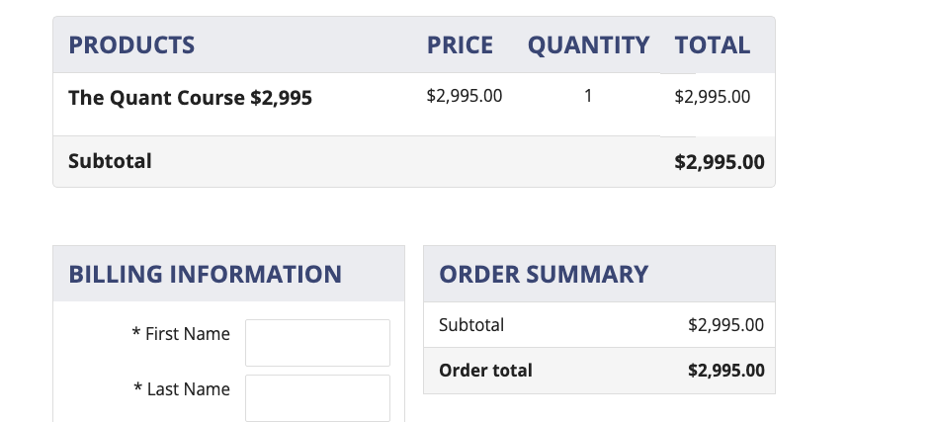
Task: Click the Subtotal label in Order Summary
Action: click(471, 325)
